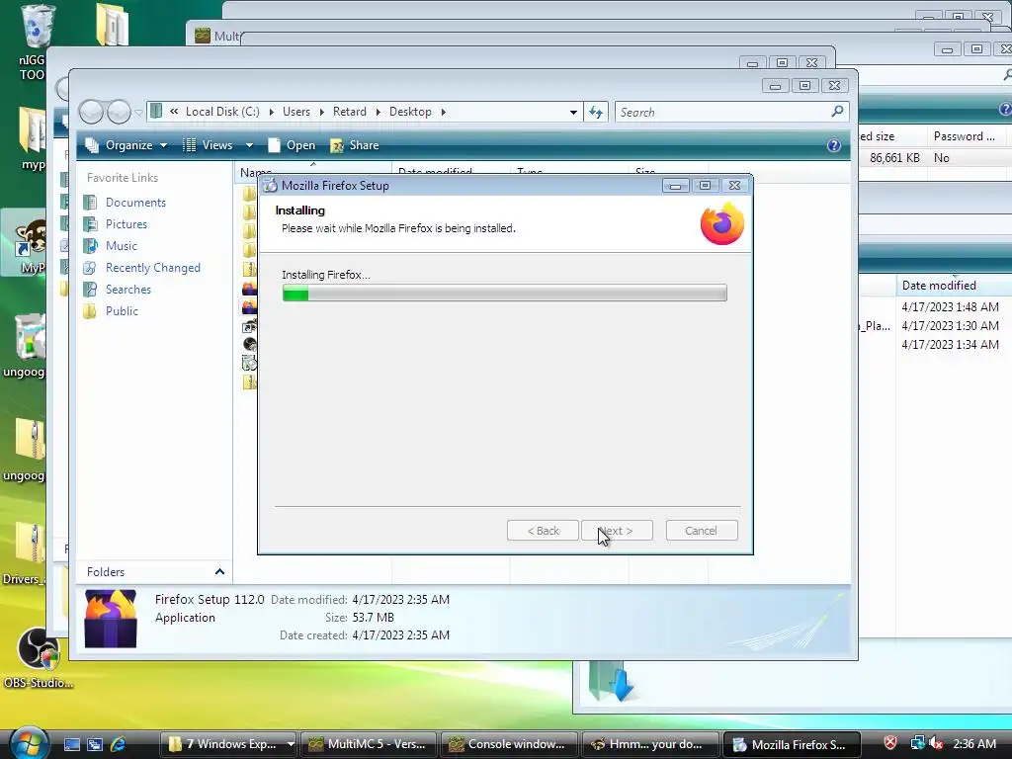Open Public in Favorite Links
Screen dimensions: 1012x759
[x=122, y=311]
